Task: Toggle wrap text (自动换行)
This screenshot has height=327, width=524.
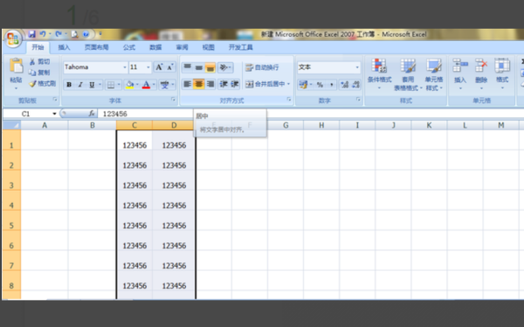Action: coord(262,67)
